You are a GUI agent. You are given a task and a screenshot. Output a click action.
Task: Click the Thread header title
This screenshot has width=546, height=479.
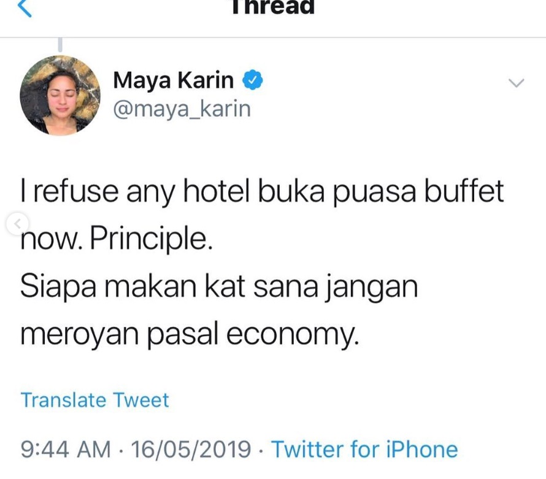(x=273, y=7)
